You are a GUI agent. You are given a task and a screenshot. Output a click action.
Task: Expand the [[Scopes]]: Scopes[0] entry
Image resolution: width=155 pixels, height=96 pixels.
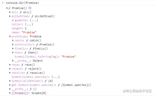(x=10, y=93)
